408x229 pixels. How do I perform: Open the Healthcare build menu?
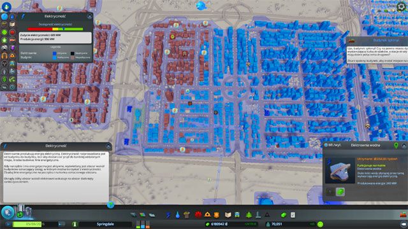[198, 215]
